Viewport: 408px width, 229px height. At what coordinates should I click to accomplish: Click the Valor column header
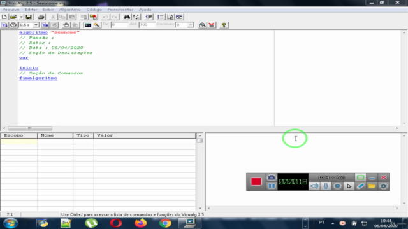coord(145,135)
